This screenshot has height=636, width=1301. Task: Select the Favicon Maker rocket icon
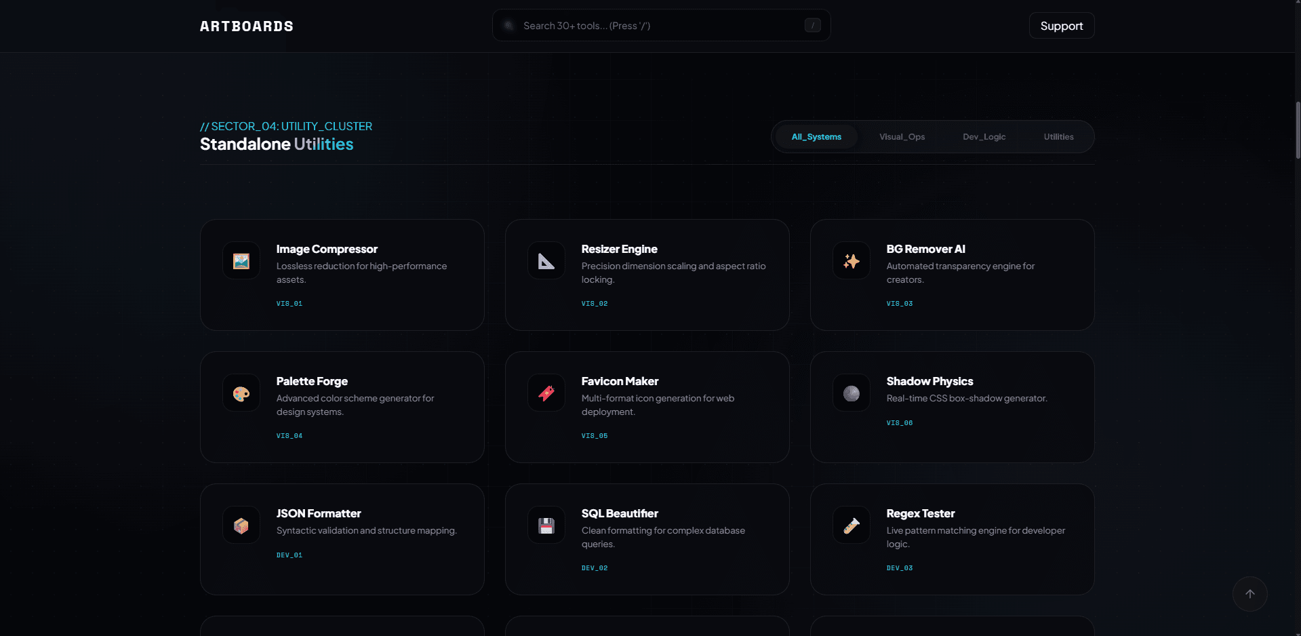[x=546, y=393]
